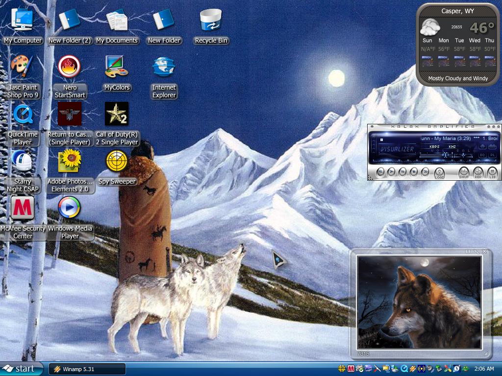The width and height of the screenshot is (502, 376).
Task: Select Winamp 5.31 taskbar item
Action: [87, 369]
